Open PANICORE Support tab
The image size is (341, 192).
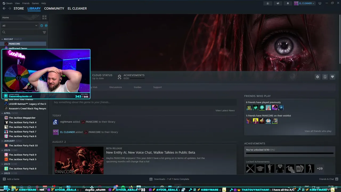157,87
